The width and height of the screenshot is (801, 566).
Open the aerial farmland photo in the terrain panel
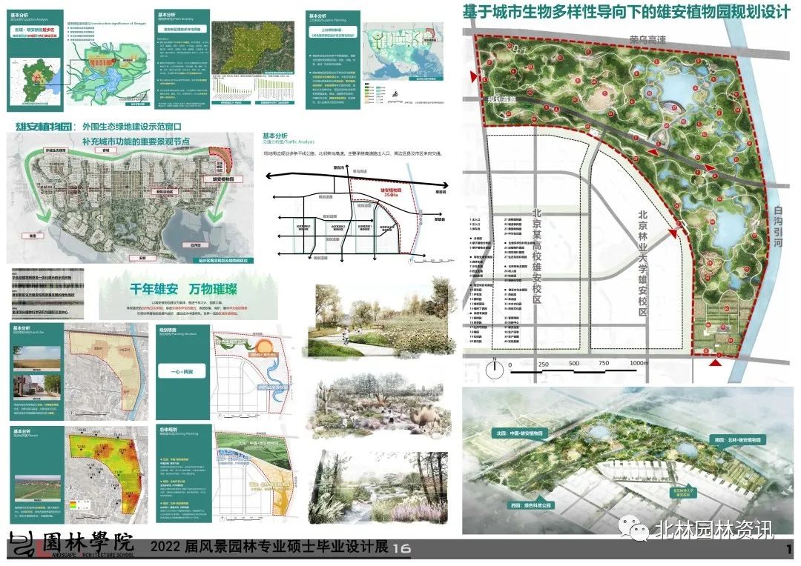click(36, 488)
